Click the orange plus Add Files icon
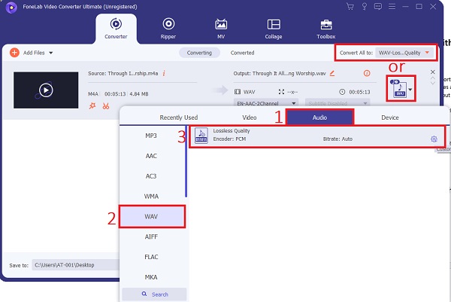This screenshot has height=302, width=451. (14, 53)
